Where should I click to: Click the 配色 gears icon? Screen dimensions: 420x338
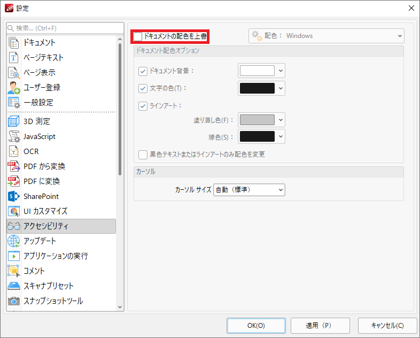pos(257,36)
